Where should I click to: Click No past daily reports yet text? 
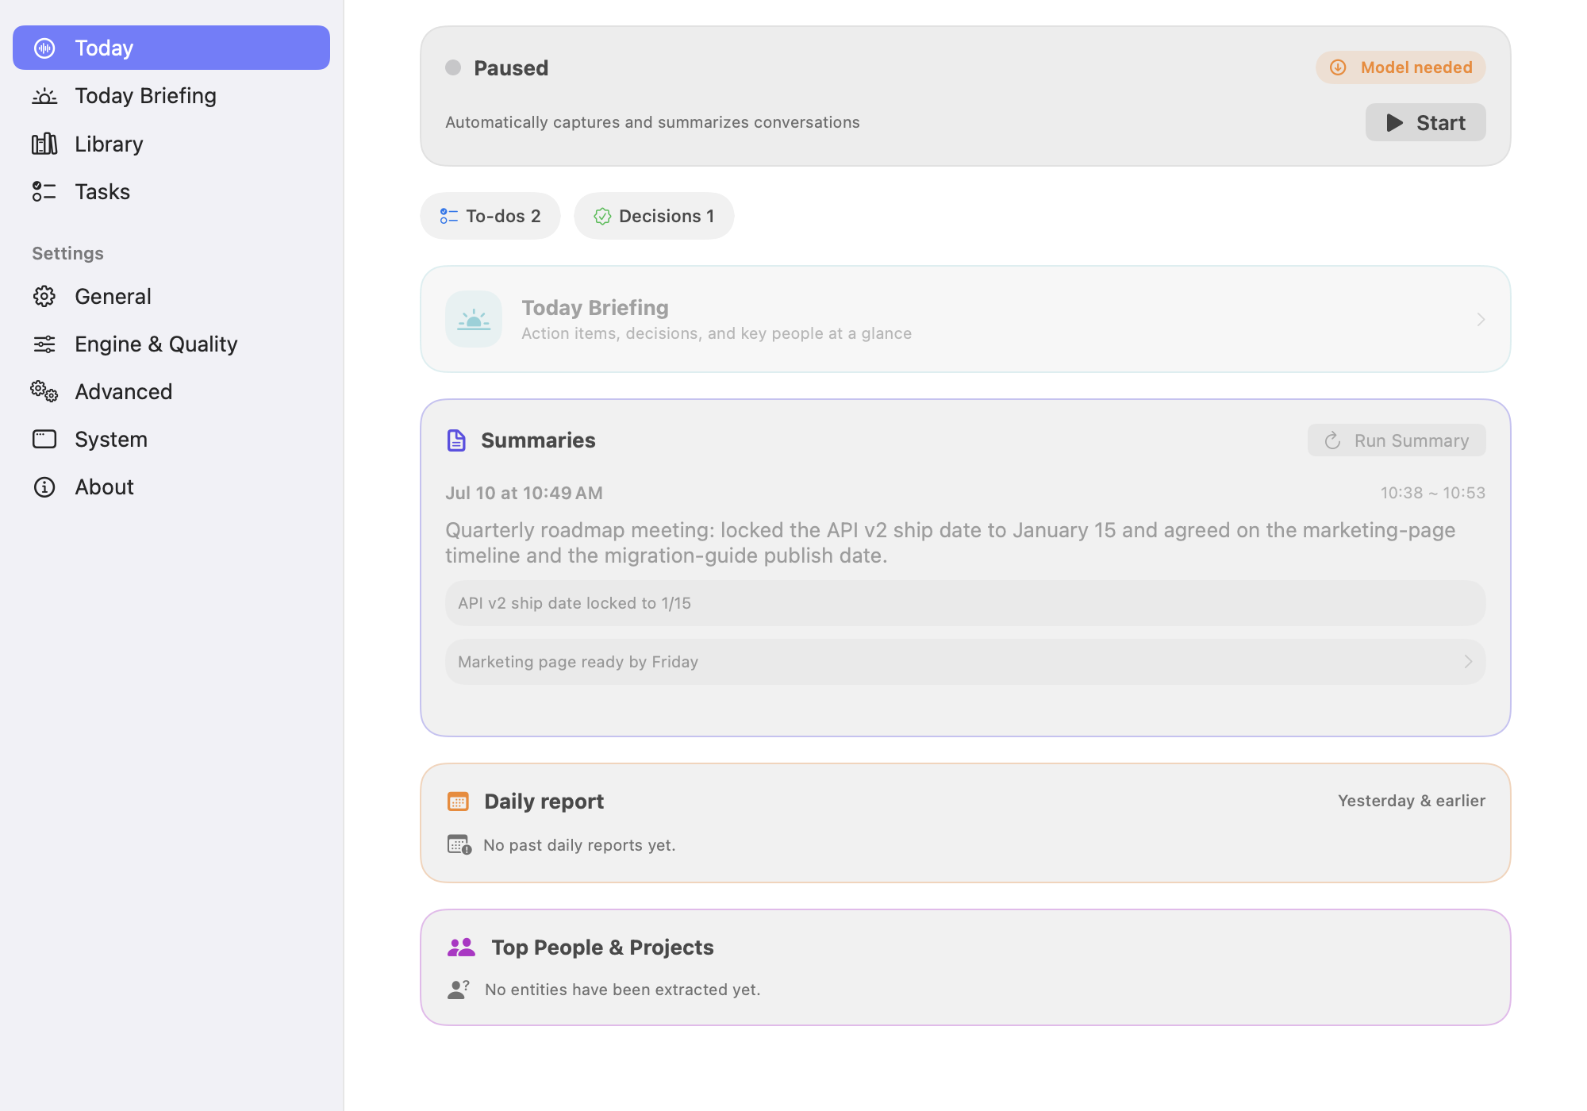click(579, 845)
